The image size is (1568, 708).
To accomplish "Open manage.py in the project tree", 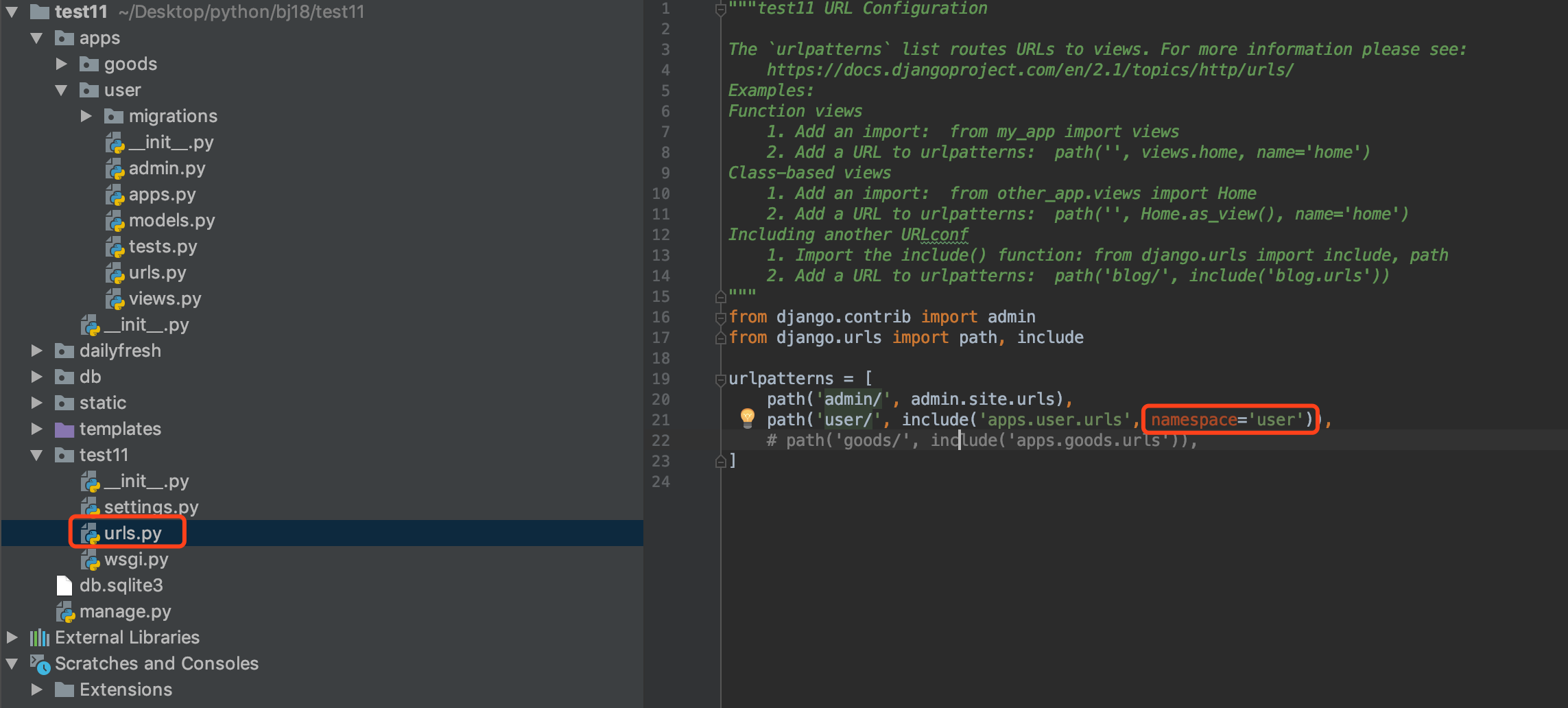I will (x=125, y=611).
